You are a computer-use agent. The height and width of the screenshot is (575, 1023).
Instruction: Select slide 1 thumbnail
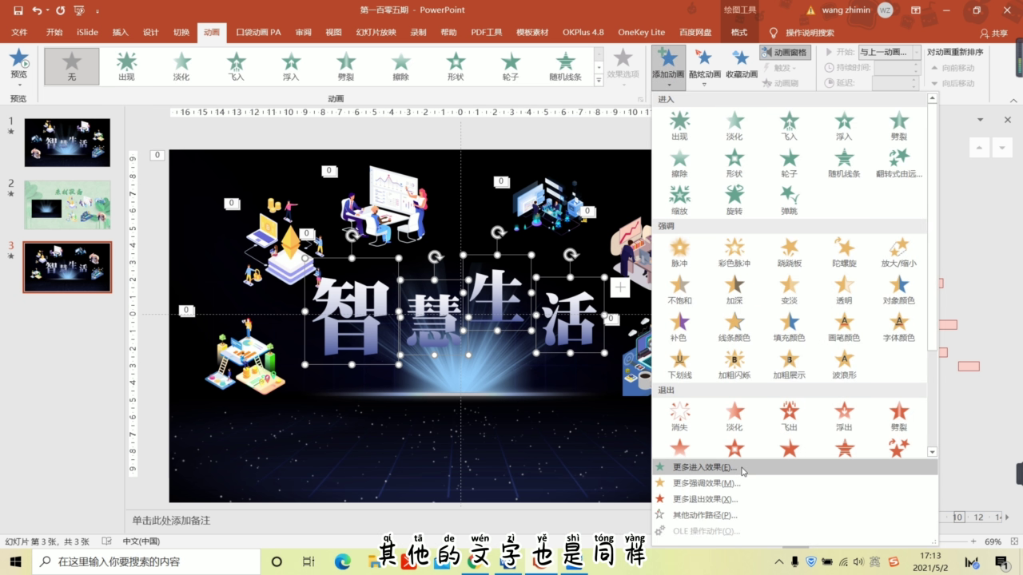point(67,142)
